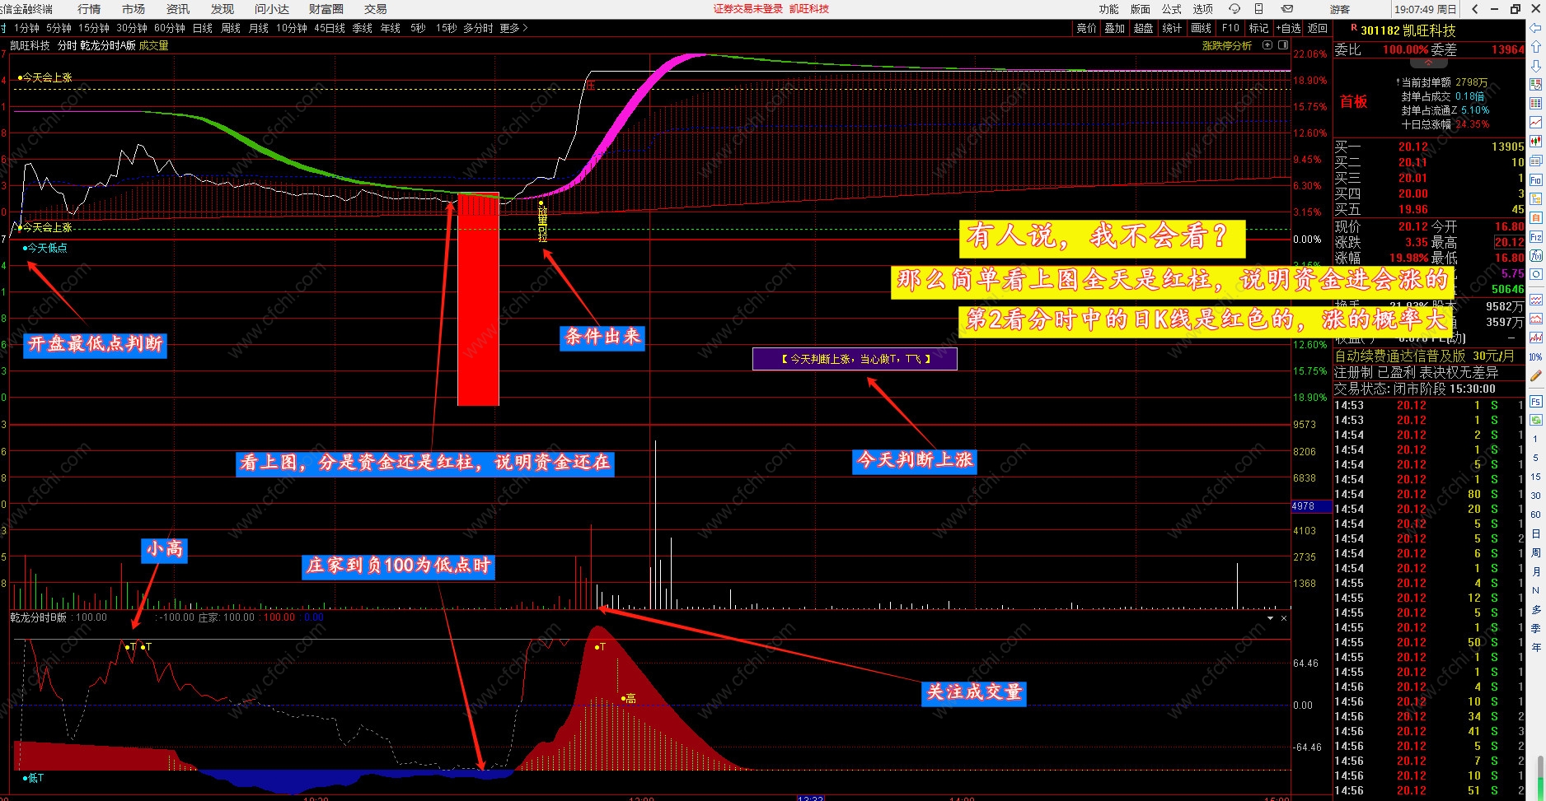
Task: Click the headset customer service icon
Action: coord(1234,9)
